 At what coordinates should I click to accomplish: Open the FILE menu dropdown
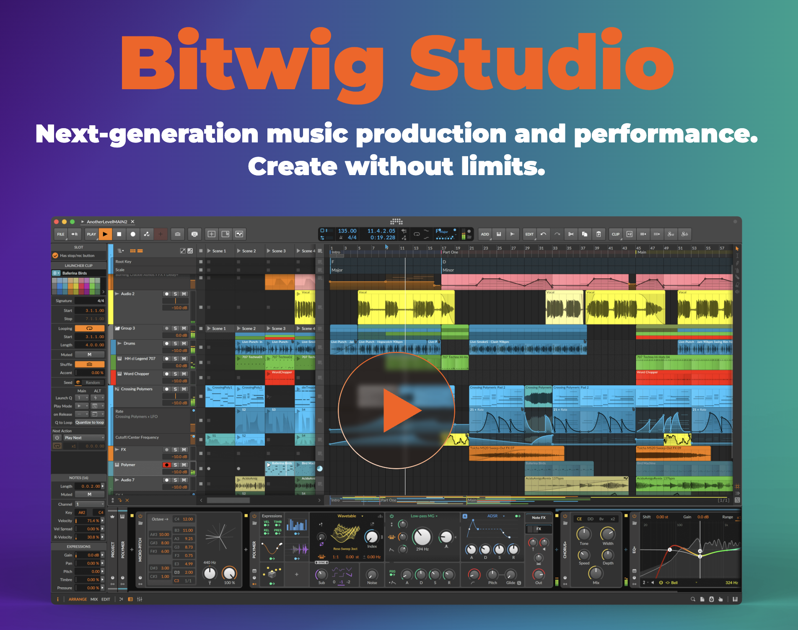click(60, 234)
